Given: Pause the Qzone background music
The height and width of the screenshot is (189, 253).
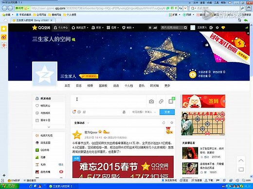Looking at the screenshot, I should tap(150, 28).
